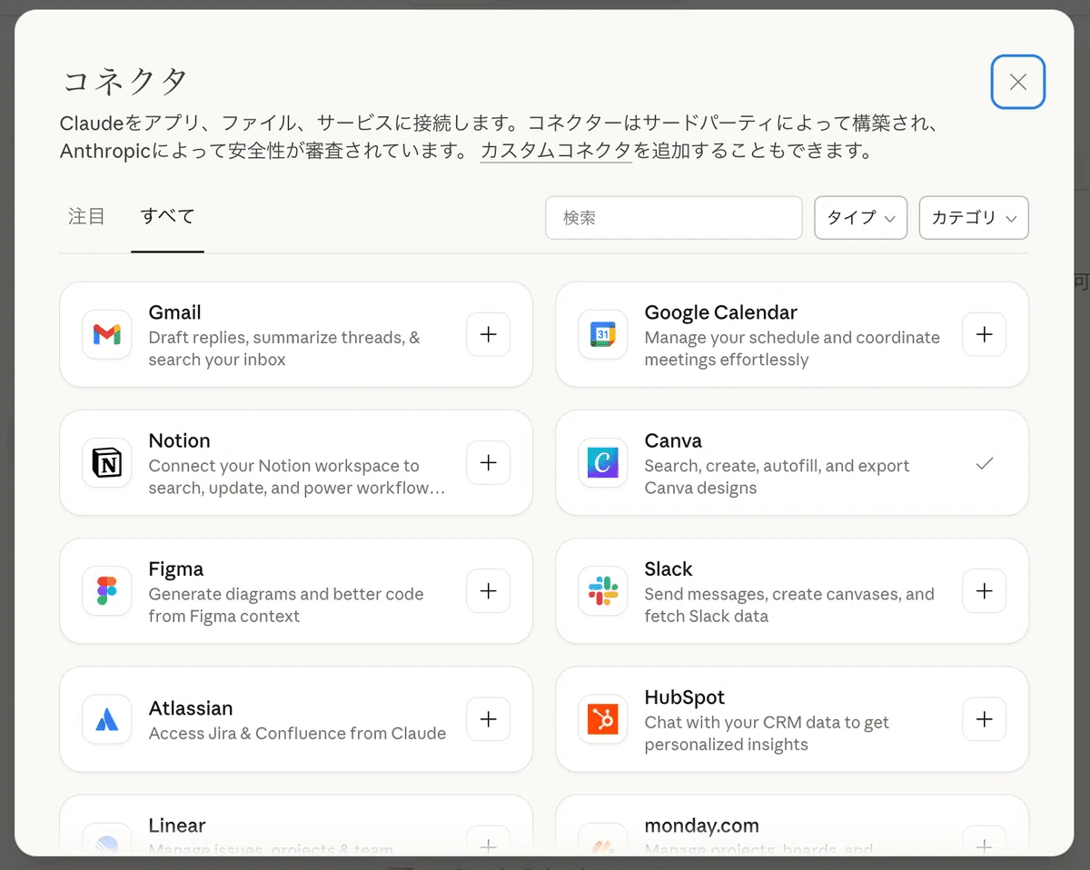1090x870 pixels.
Task: Open the Atlassian connector title
Action: (191, 708)
